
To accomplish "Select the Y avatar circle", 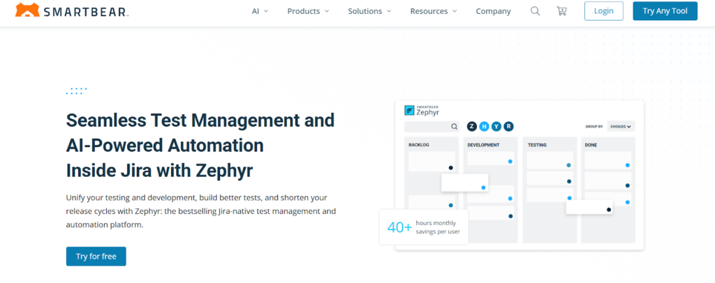I will (x=496, y=126).
